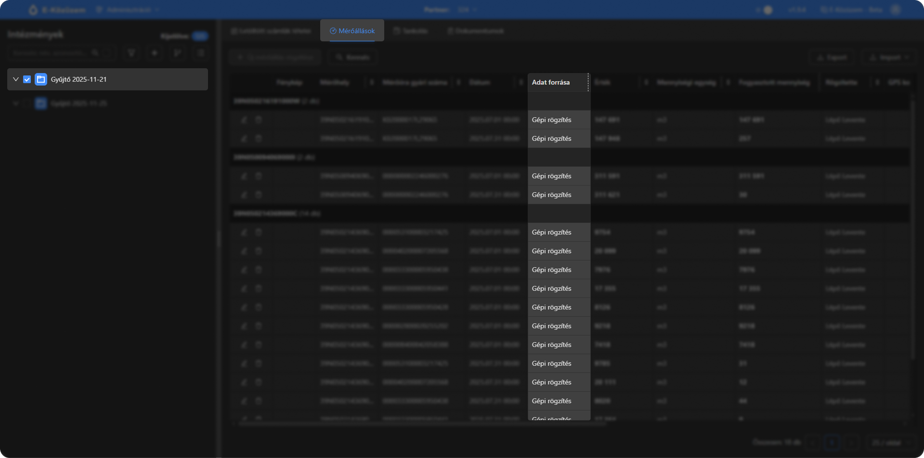Click the Keresés search button
This screenshot has width=924, height=458.
point(352,57)
